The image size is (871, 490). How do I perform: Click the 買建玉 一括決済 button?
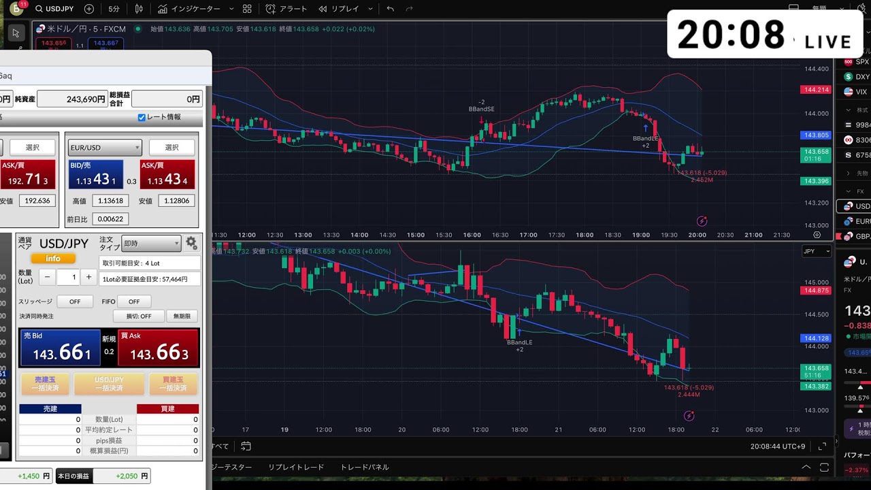(173, 384)
